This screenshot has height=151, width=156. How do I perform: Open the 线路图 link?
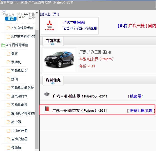pyautogui.click(x=135, y=96)
